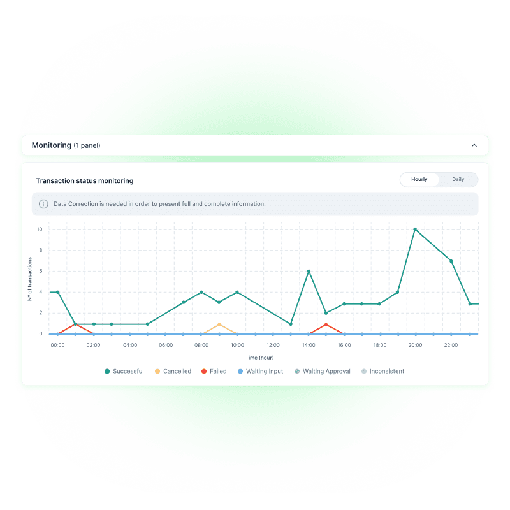Click the gray Inconsistent color swatch

coord(363,371)
